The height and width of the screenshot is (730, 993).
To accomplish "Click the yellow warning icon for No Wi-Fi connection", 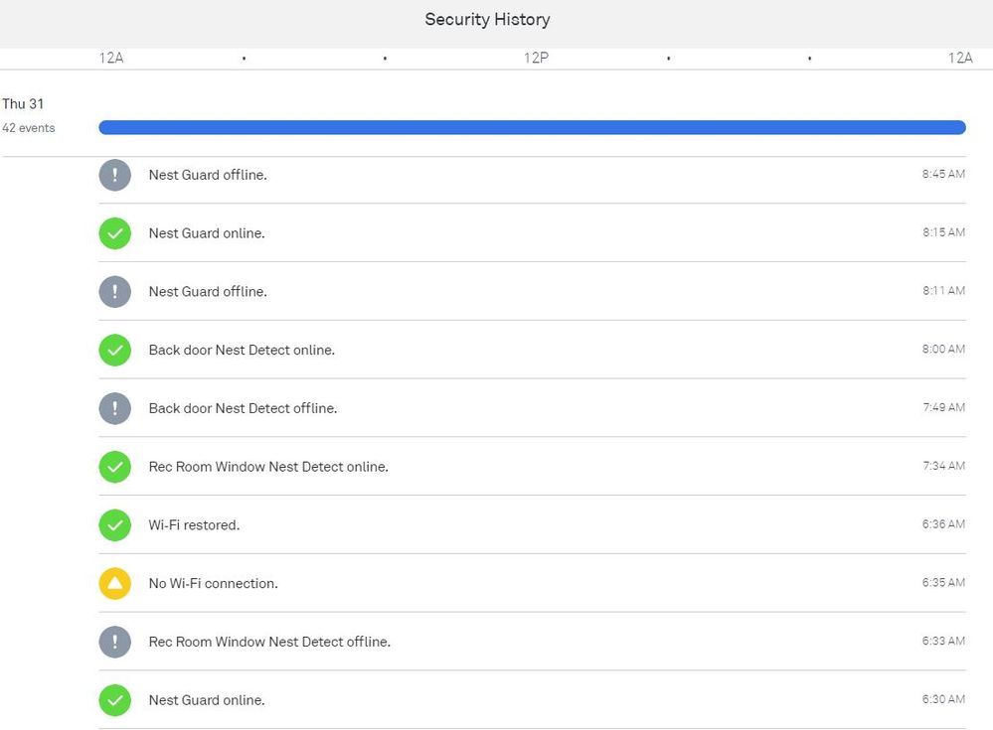I will tap(114, 583).
